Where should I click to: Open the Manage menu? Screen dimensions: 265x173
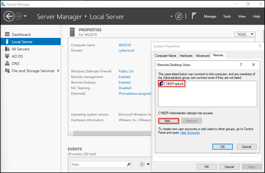pyautogui.click(x=210, y=16)
